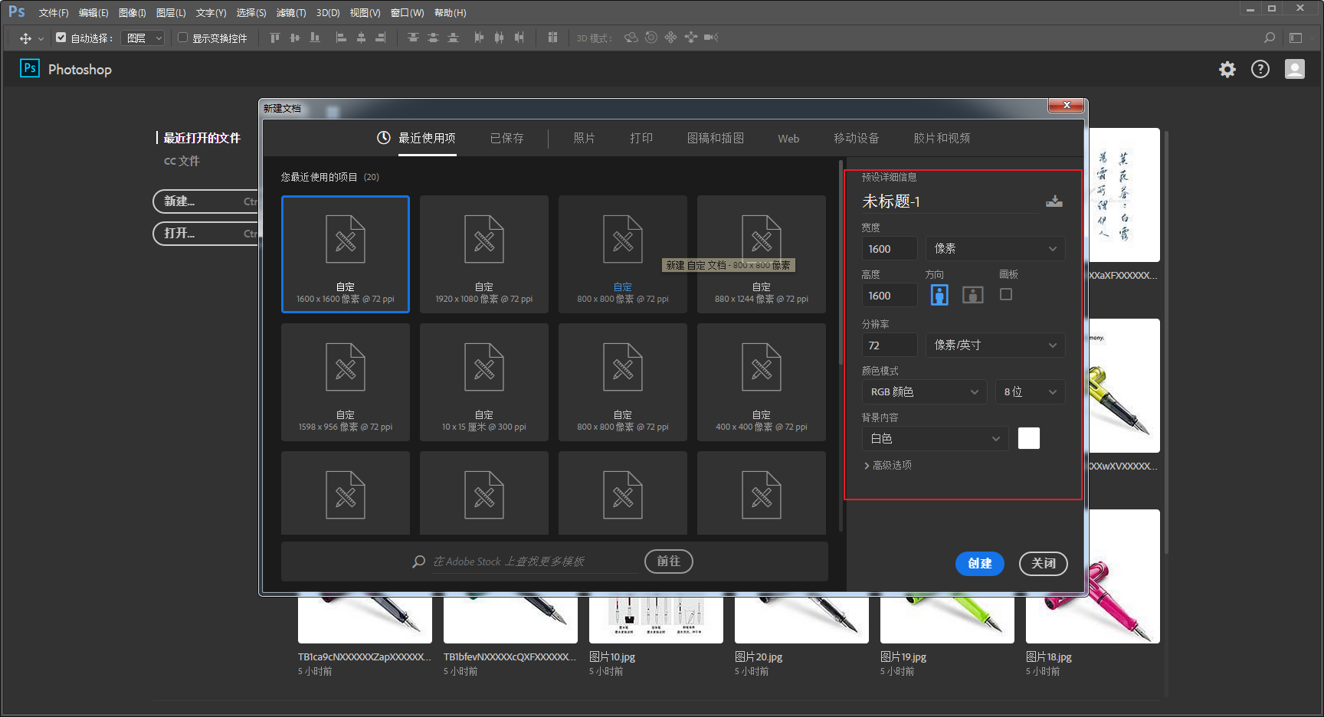The width and height of the screenshot is (1324, 717).
Task: Open the settings gear on start screen
Action: [1227, 70]
